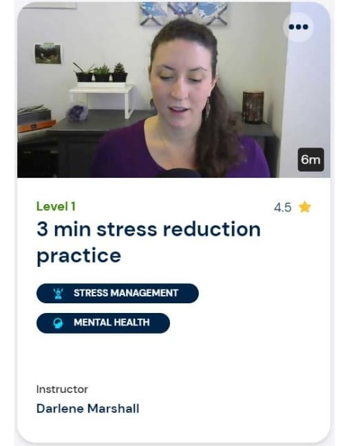Open the video thumbnail of the instructor

coord(173,90)
